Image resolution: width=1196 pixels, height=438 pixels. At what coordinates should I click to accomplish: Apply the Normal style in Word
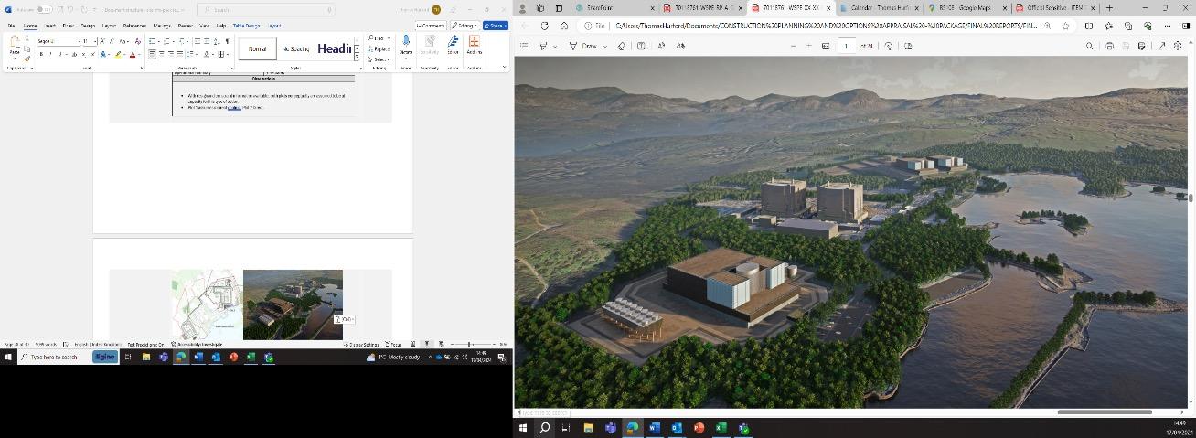point(257,48)
